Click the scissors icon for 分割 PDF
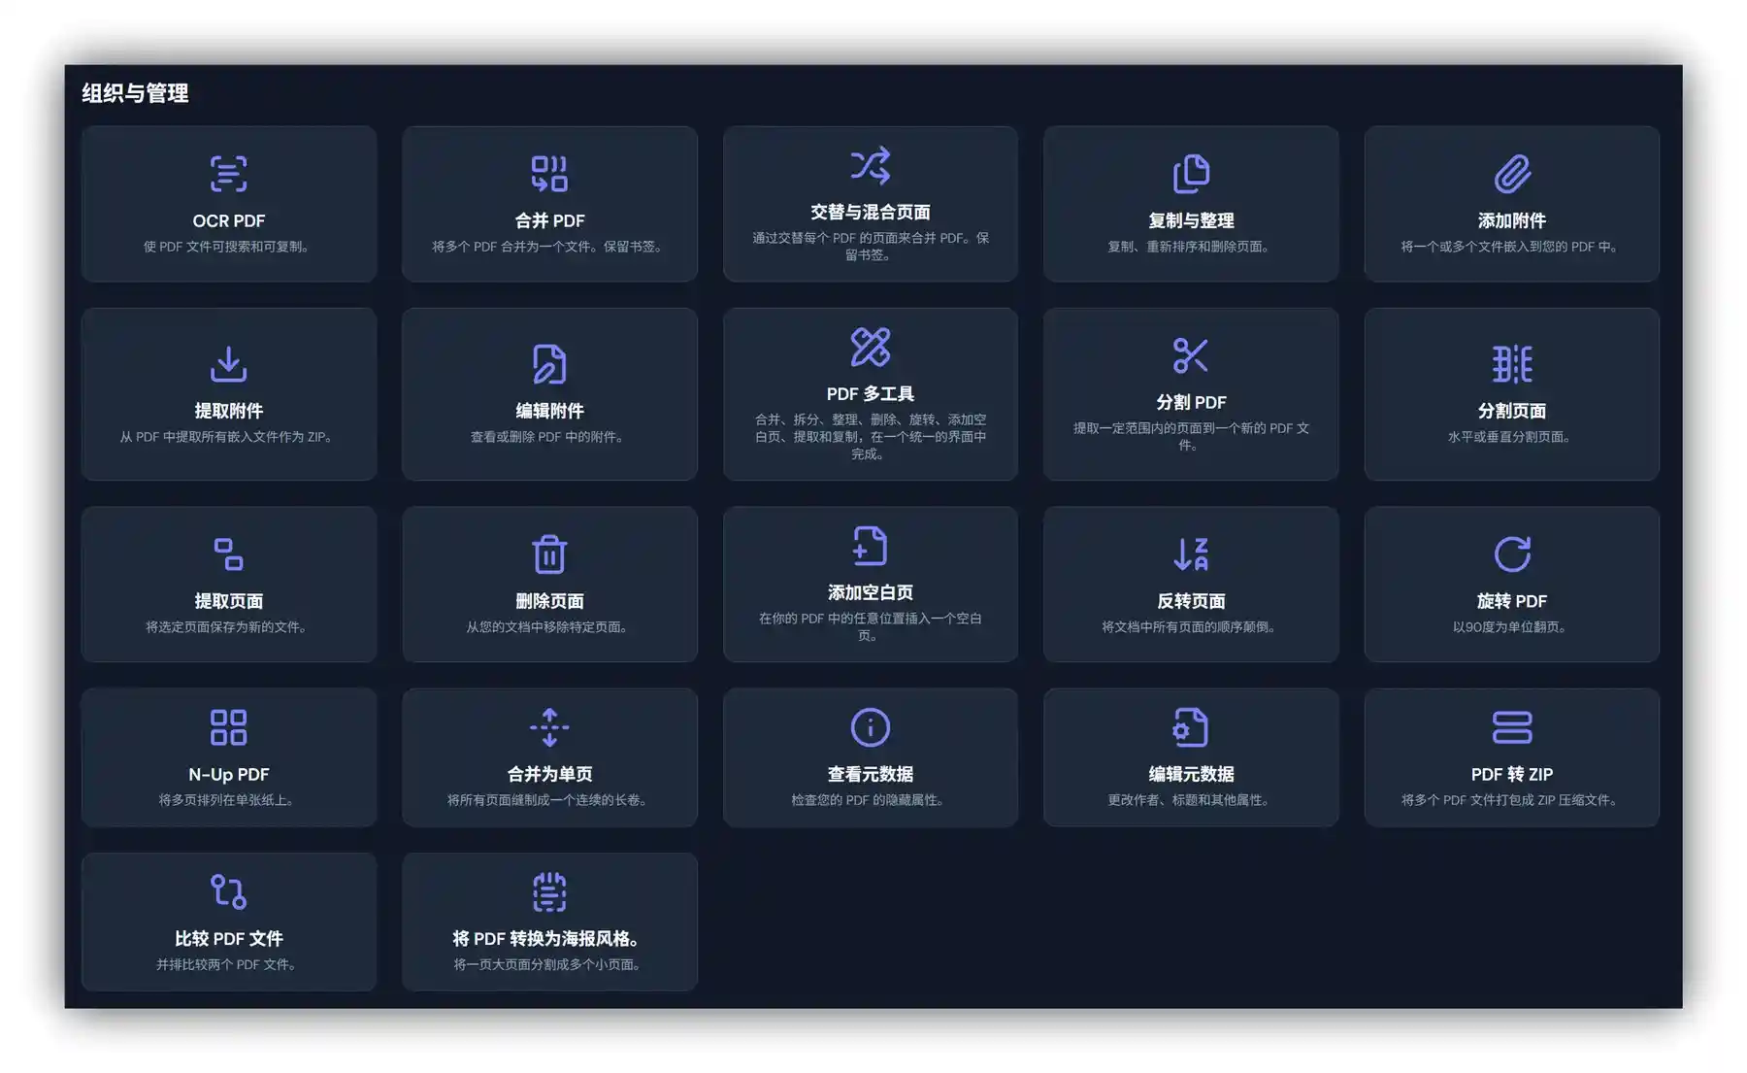This screenshot has width=1747, height=1073. coord(1190,355)
